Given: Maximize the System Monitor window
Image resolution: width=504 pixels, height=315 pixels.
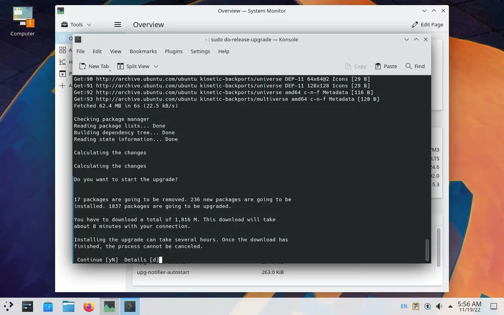Looking at the screenshot, I should pos(434,11).
